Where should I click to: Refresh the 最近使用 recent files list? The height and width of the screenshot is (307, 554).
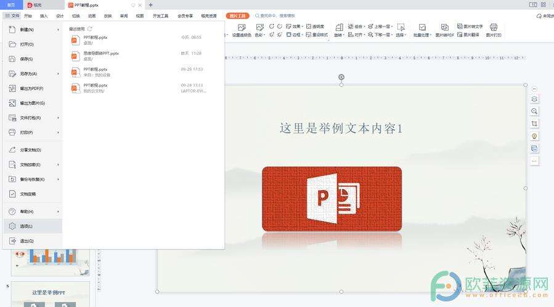(x=90, y=29)
